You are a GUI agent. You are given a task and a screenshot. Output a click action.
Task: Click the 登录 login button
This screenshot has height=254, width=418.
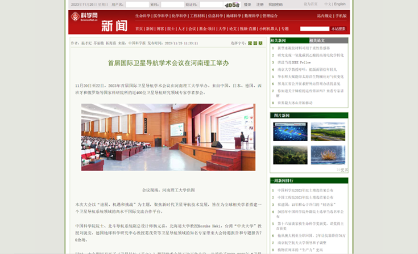point(247,5)
